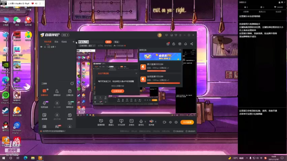
Task: Like the song with the heart icon
Action: pos(33,3)
